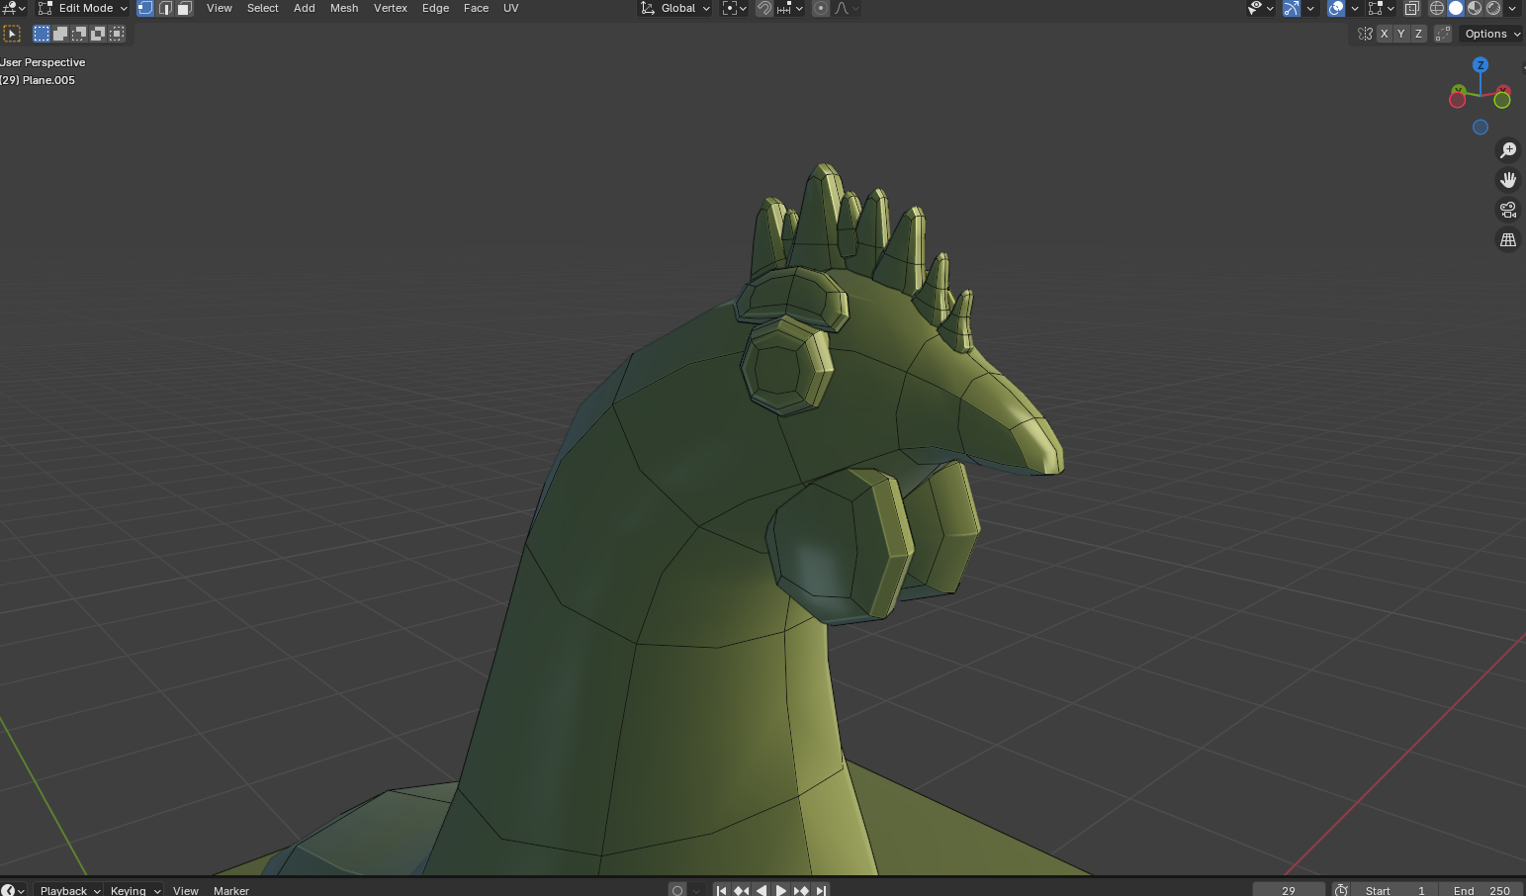Open the snapping options dropdown
Image resolution: width=1526 pixels, height=896 pixels.
tap(790, 8)
